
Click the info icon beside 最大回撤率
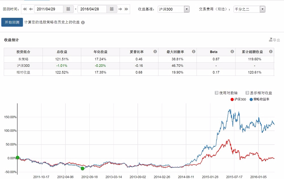click(194, 52)
